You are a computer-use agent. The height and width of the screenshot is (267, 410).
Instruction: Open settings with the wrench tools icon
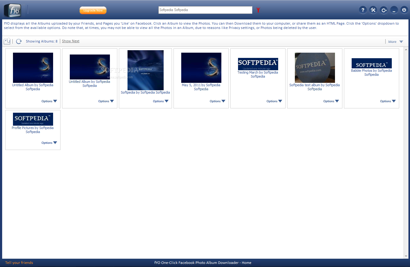tap(373, 10)
